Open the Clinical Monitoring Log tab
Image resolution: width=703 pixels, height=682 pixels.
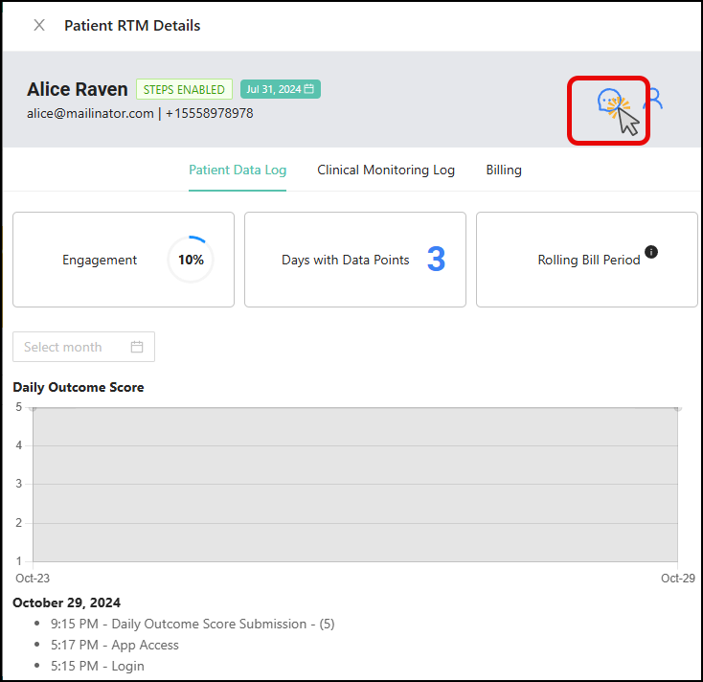point(386,170)
